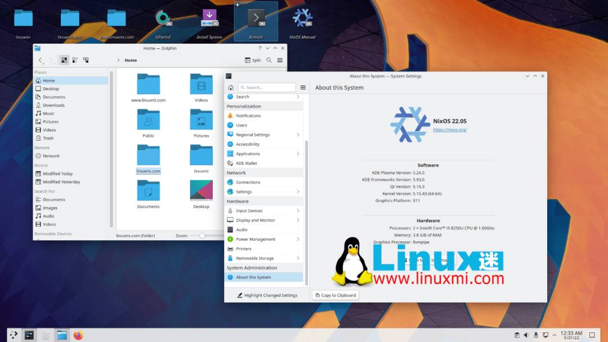Screen dimensions: 608x342
Task: Toggle the Hamburger menu in System Settings
Action: point(303,87)
